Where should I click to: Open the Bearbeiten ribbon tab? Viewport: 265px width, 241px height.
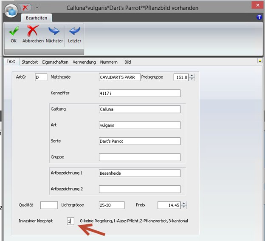[36, 18]
